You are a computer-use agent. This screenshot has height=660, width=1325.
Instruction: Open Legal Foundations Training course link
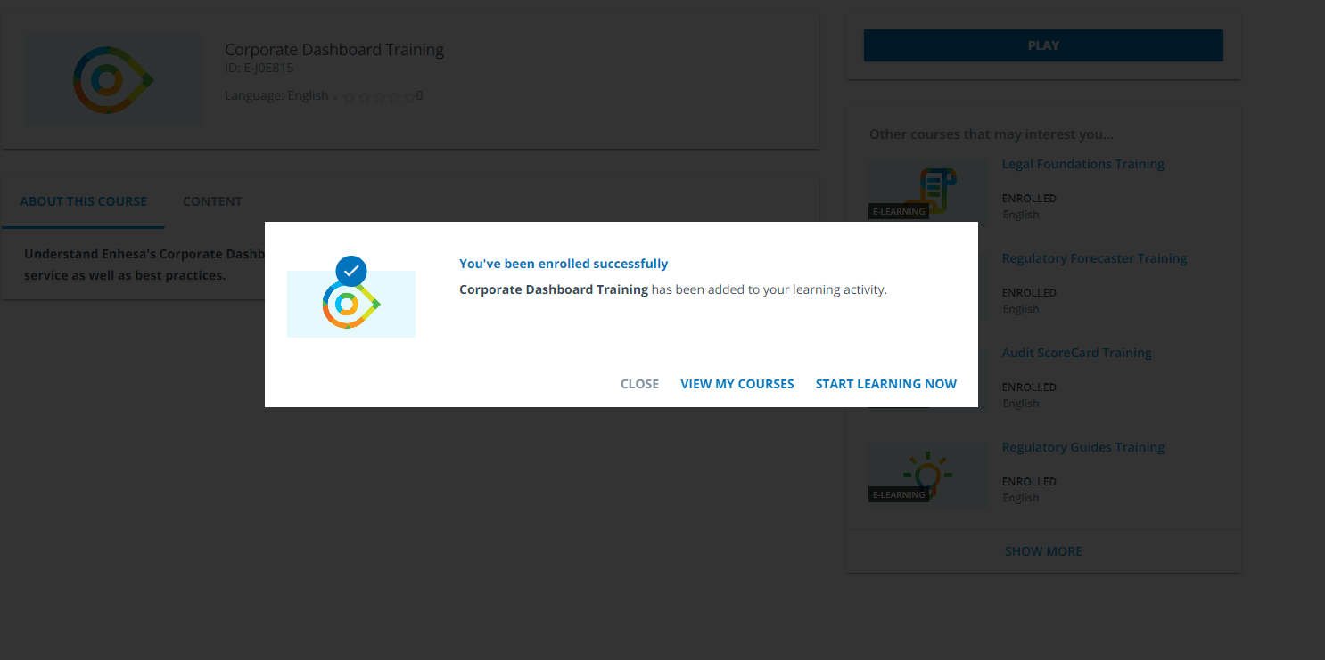pyautogui.click(x=1082, y=164)
